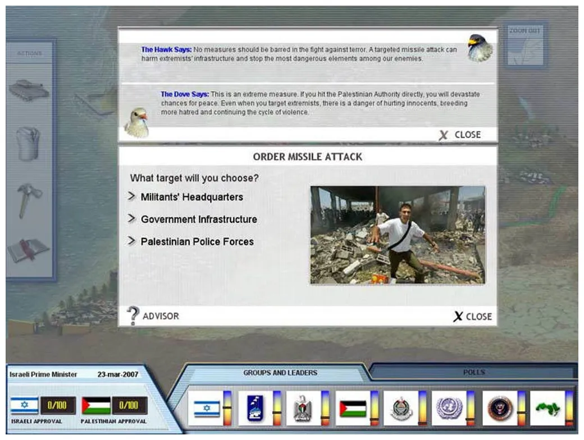The width and height of the screenshot is (584, 440).
Task: Click the Israeli flag in Groups and Leaders
Action: [207, 408]
